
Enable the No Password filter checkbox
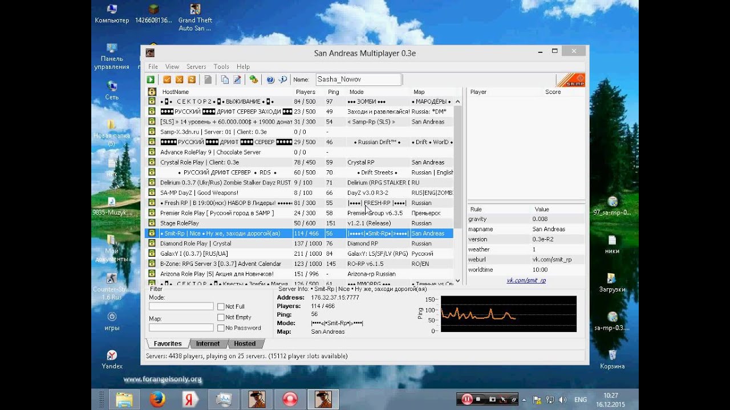221,328
